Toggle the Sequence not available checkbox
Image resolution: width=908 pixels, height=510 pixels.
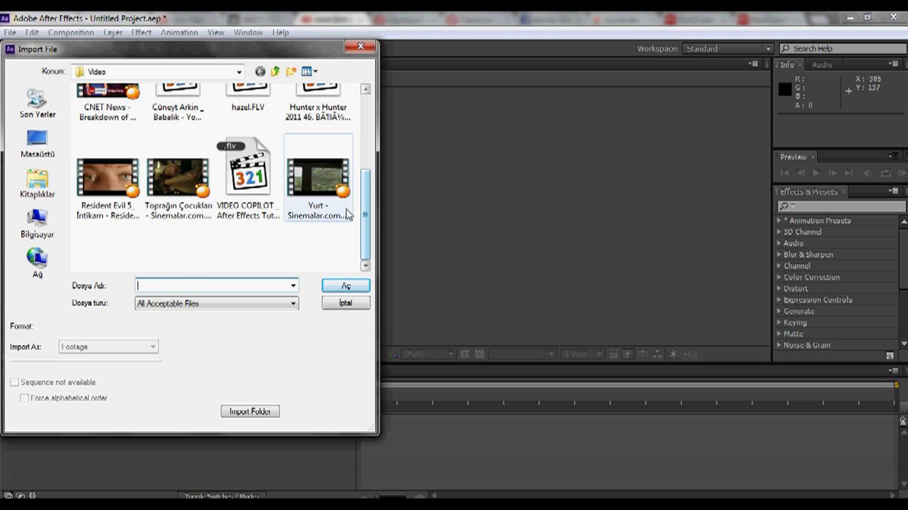14,382
